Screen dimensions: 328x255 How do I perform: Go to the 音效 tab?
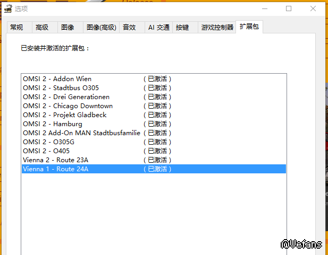click(x=132, y=28)
